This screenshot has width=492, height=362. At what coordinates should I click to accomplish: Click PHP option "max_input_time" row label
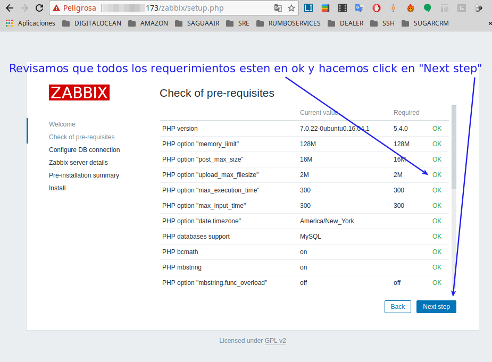[204, 206]
